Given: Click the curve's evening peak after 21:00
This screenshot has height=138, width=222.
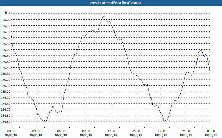Looking at the screenshot, I should 201,49.
